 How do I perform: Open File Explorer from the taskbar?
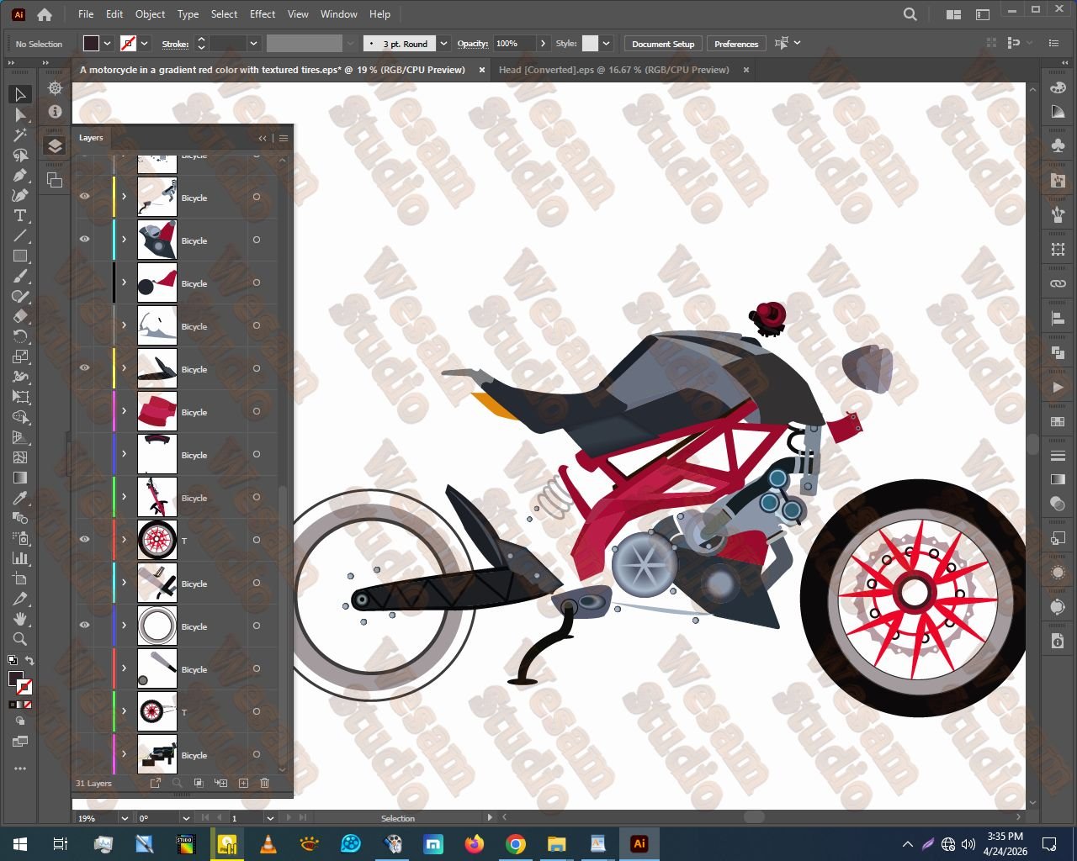click(557, 843)
